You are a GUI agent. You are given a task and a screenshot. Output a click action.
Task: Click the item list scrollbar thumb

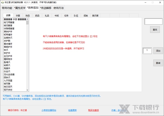[x=27, y=22]
